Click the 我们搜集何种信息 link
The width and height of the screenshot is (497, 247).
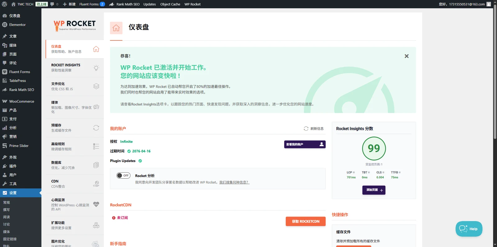point(235,182)
